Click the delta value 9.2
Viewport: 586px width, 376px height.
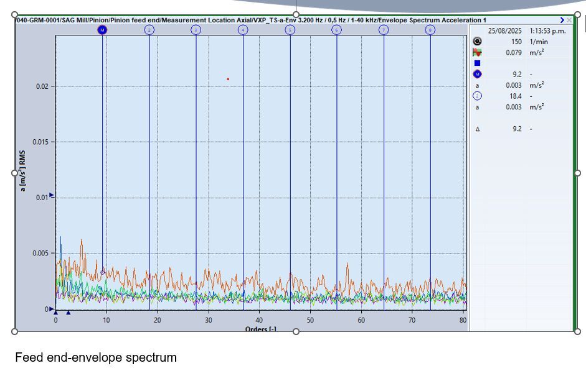pos(517,129)
